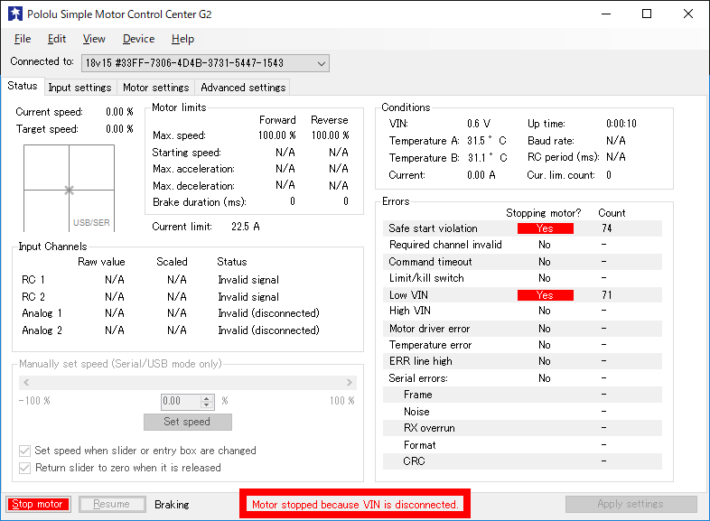Click the Apply settings button
This screenshot has height=521, width=710.
631,504
